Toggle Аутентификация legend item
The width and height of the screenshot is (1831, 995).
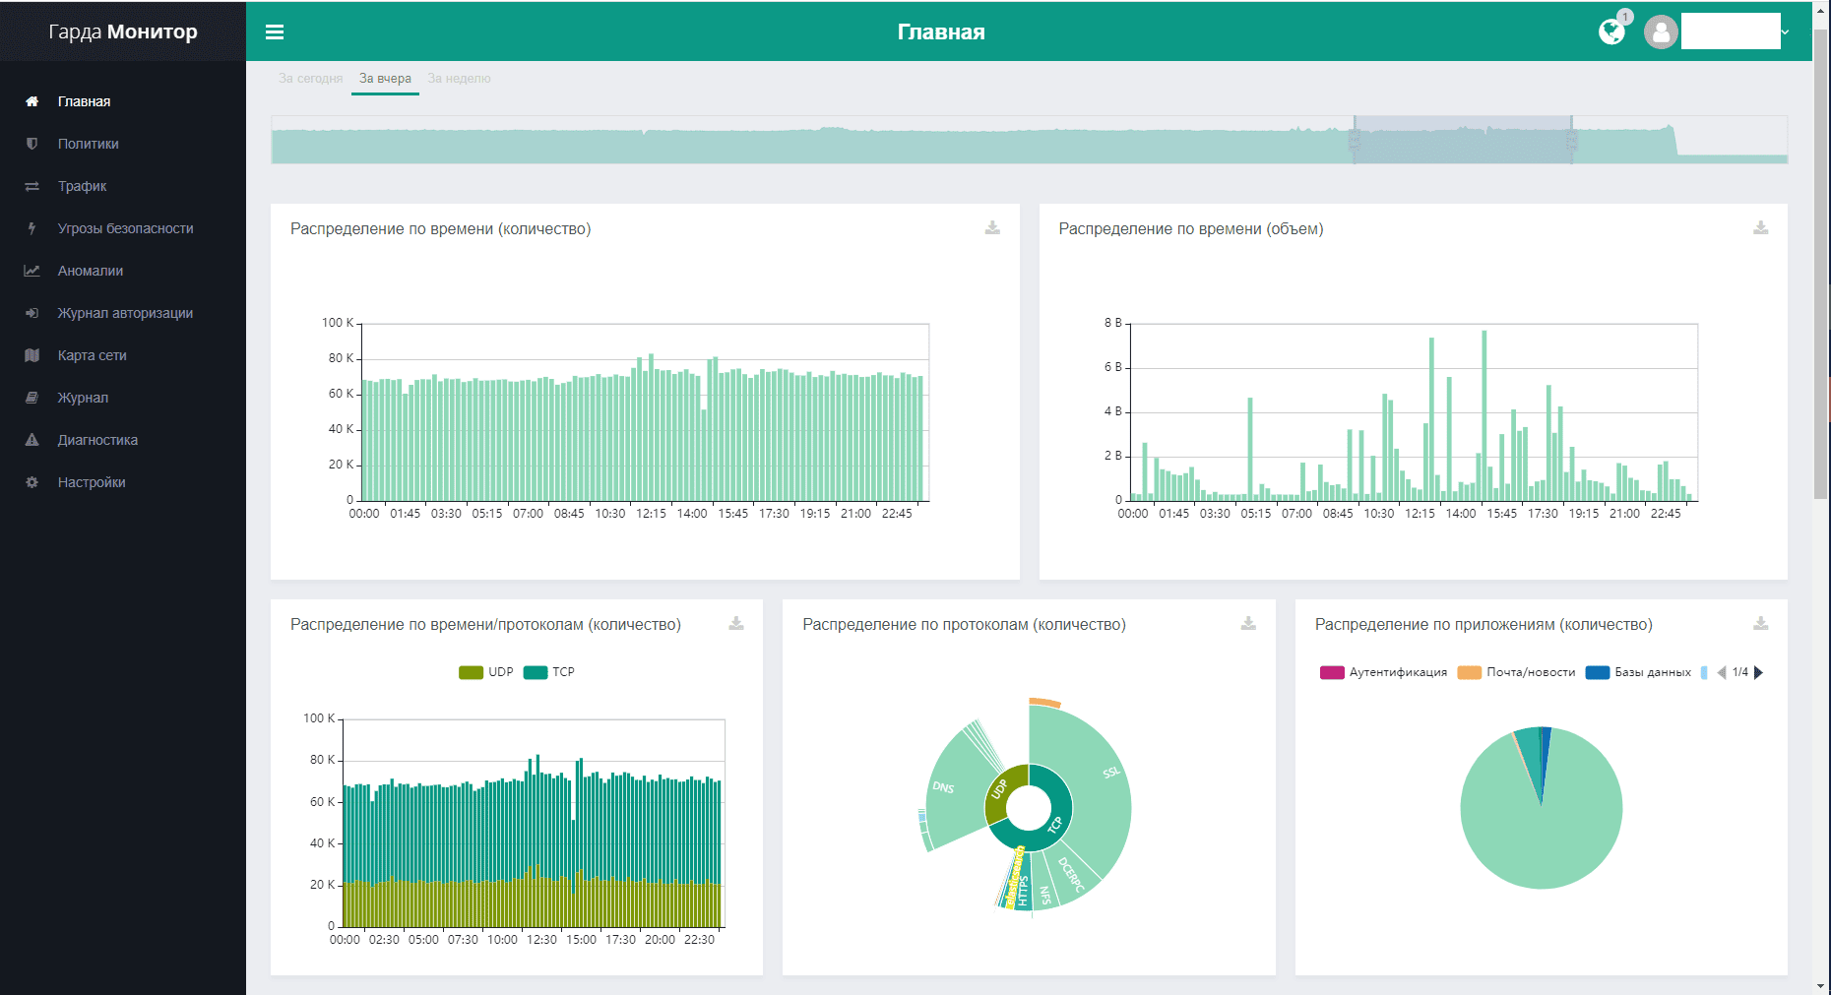click(1384, 672)
